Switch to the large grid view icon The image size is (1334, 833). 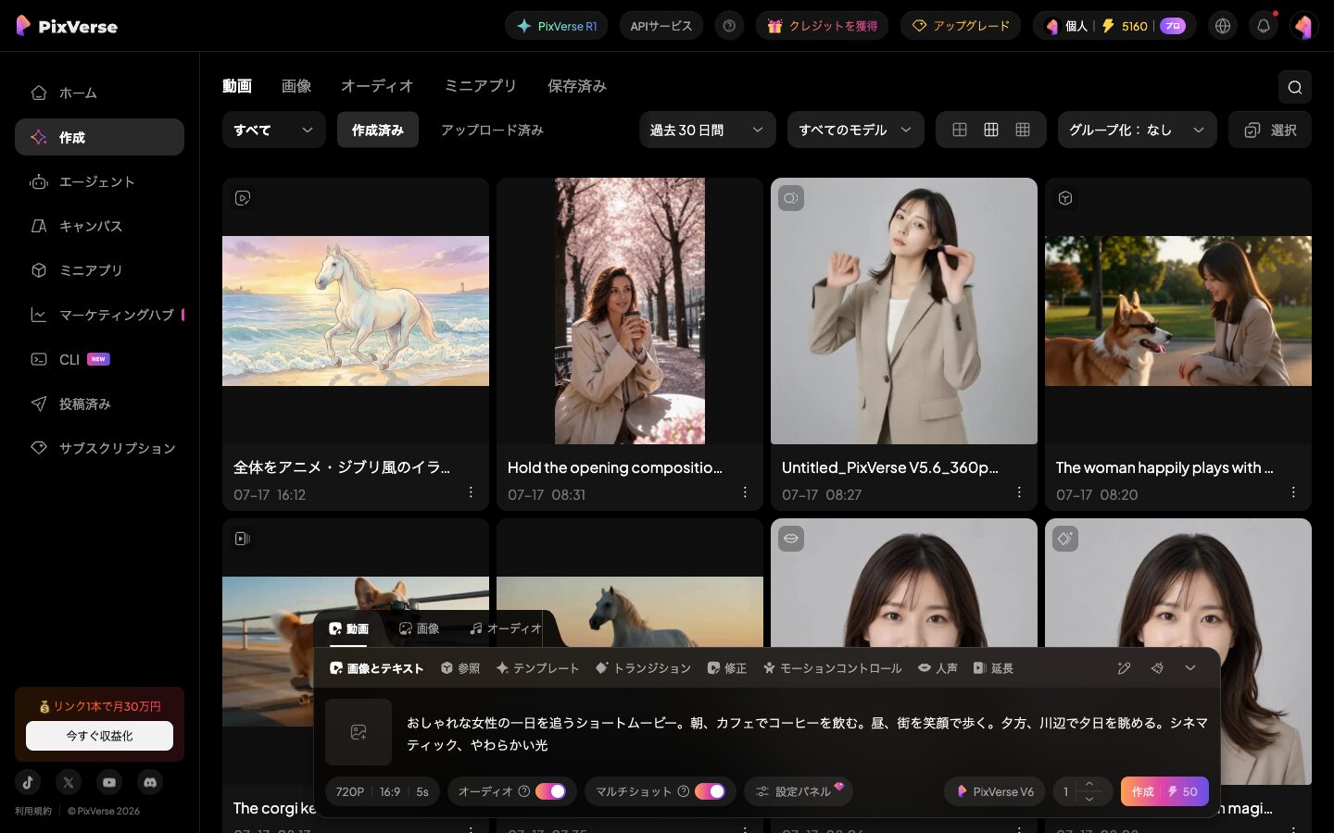click(x=960, y=130)
